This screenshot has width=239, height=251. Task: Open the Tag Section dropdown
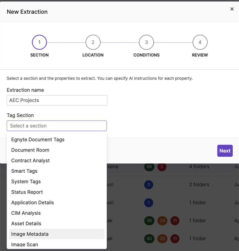(x=57, y=126)
